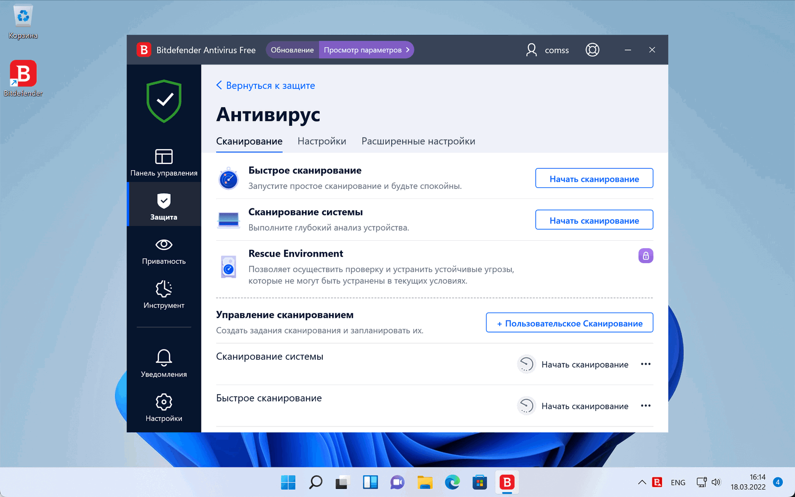Screen dimensions: 795x497
Task: Click the green protection status shield
Action: 164,101
